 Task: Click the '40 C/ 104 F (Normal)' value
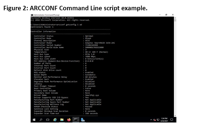pos(96,52)
